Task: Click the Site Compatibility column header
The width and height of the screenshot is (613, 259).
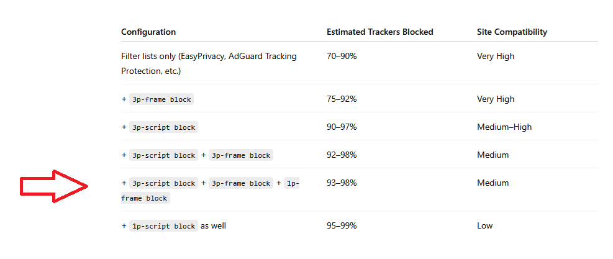Action: coord(512,32)
